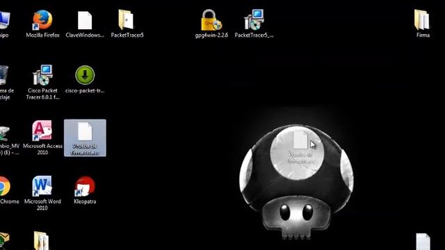Screen dimensions: 445x250
Task: Select the ClaveWindows file icon
Action: tap(85, 20)
